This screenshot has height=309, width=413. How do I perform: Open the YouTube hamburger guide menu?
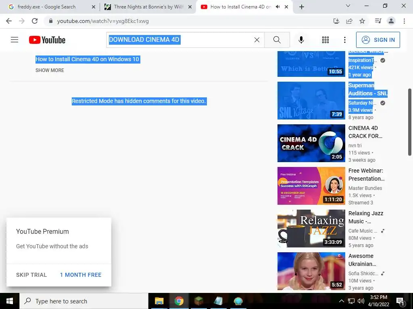coord(15,40)
